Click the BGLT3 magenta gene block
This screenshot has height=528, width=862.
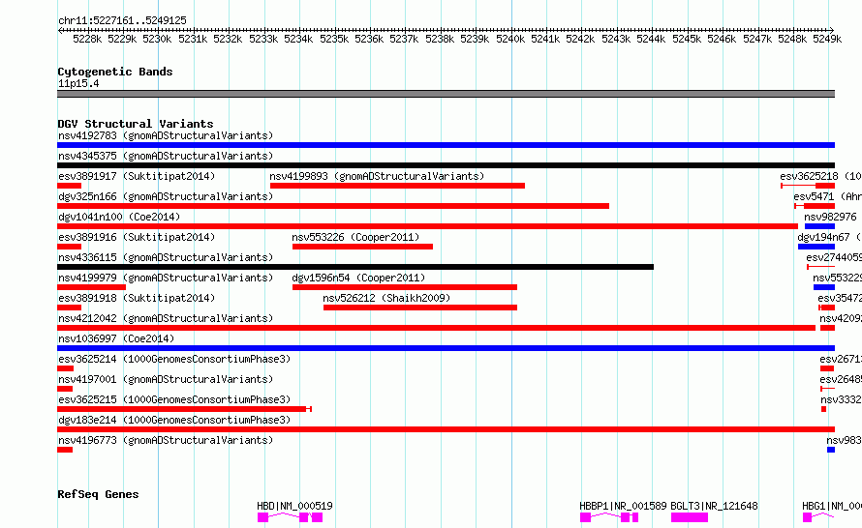(690, 517)
